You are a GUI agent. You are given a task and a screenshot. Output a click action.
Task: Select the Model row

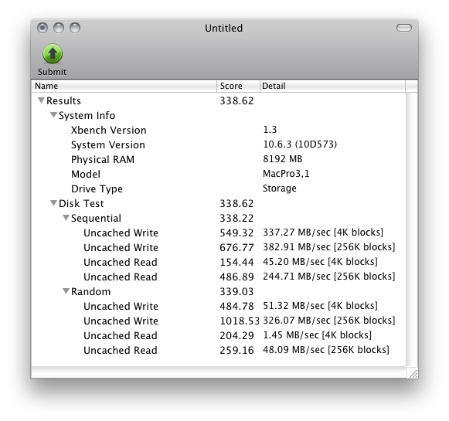click(219, 174)
